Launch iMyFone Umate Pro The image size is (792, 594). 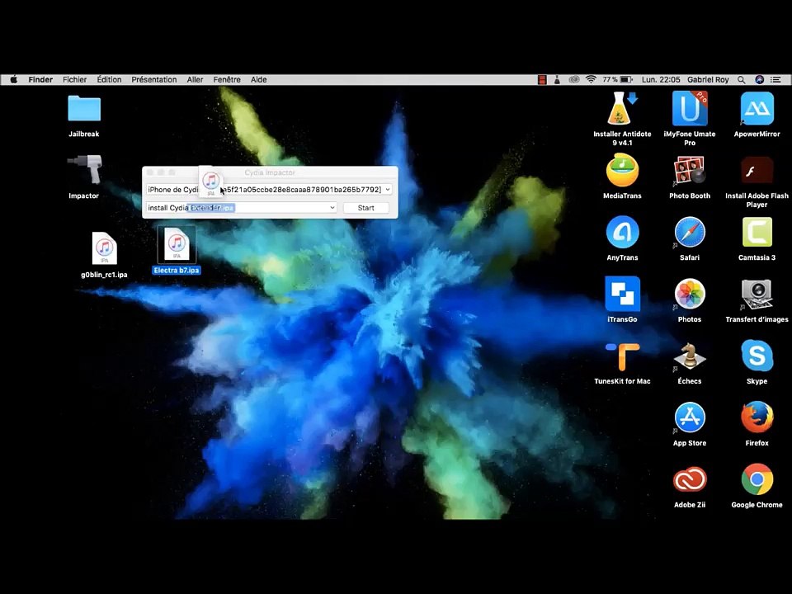point(690,108)
